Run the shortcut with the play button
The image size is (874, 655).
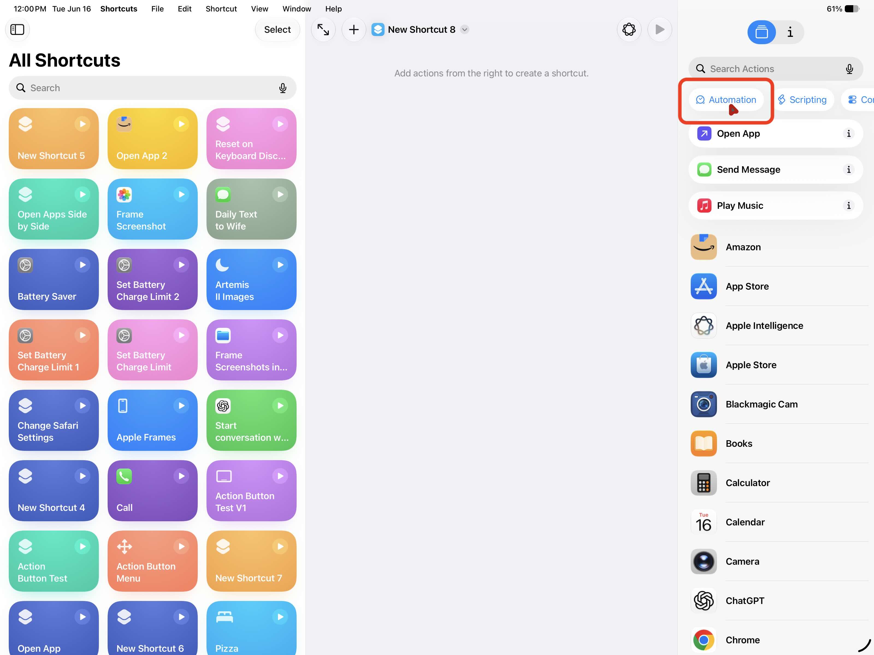tap(659, 29)
